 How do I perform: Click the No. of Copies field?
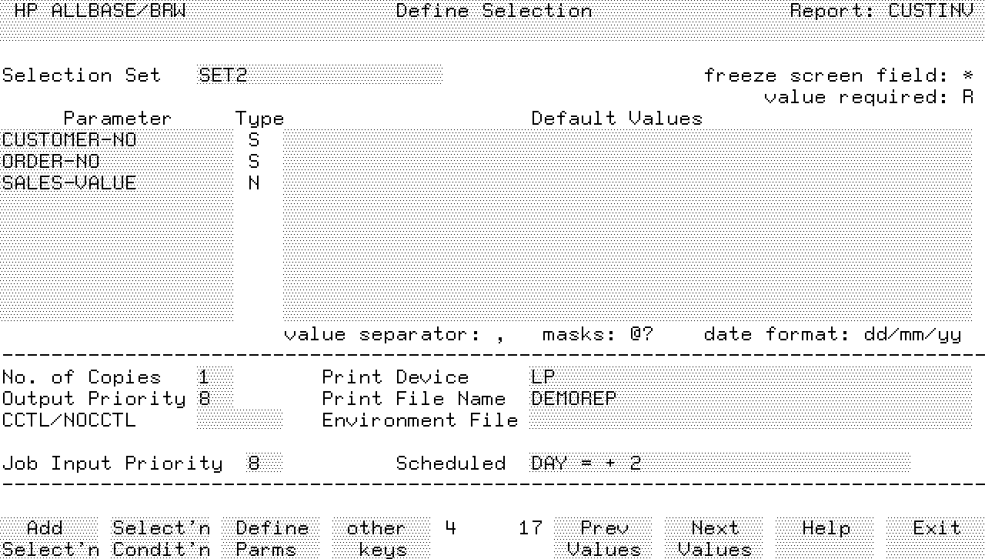(214, 377)
